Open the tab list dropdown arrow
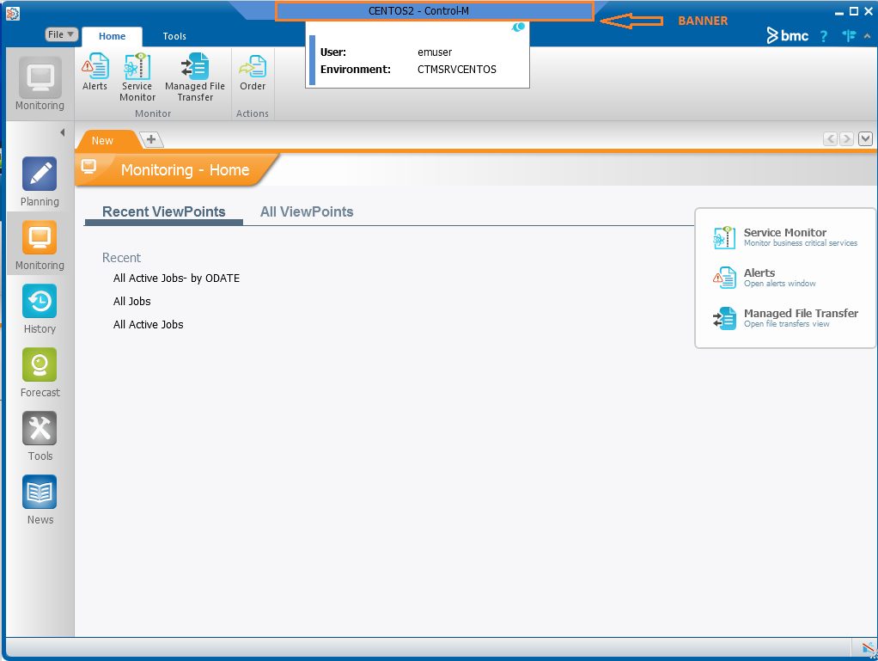Image resolution: width=878 pixels, height=661 pixels. coord(865,138)
